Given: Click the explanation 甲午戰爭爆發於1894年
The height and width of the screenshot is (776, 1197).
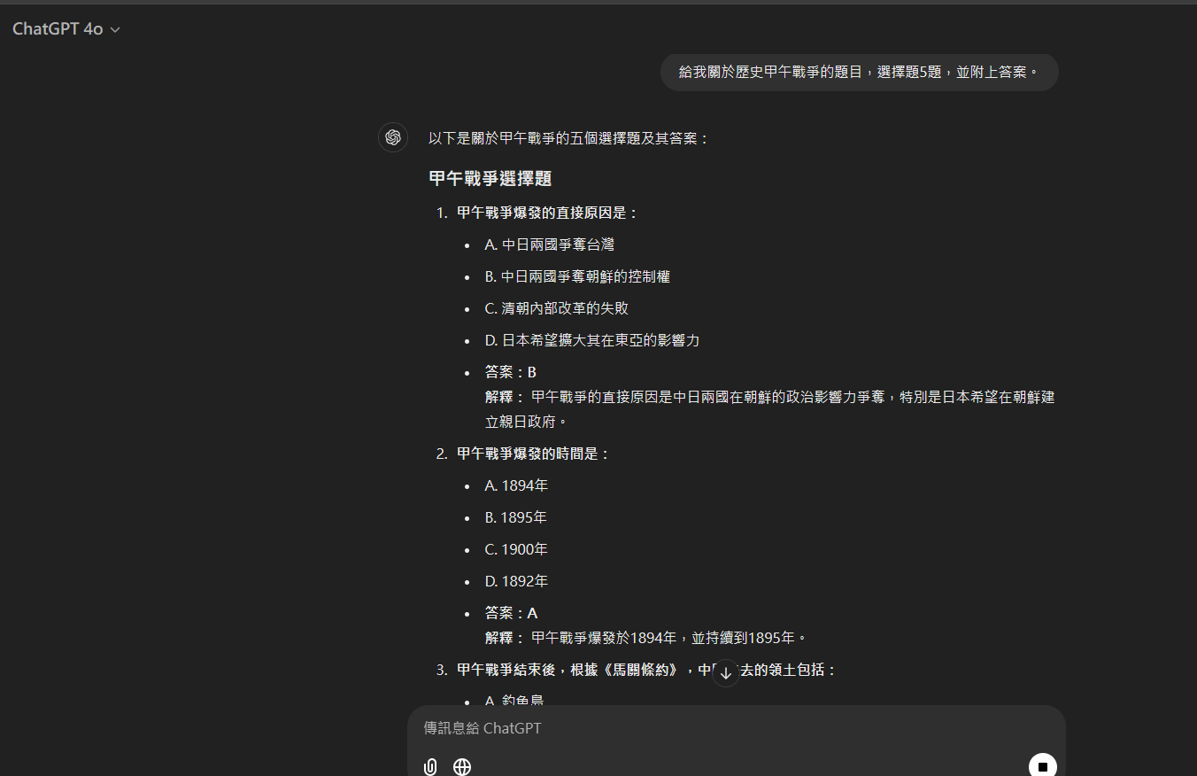Looking at the screenshot, I should 646,638.
